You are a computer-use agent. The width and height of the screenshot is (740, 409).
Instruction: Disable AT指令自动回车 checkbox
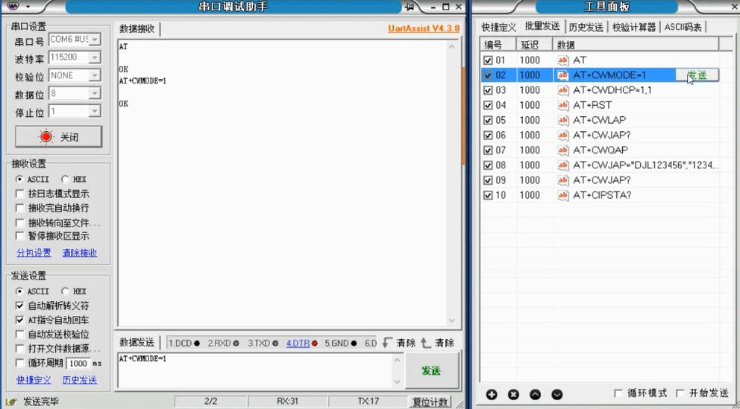[20, 320]
